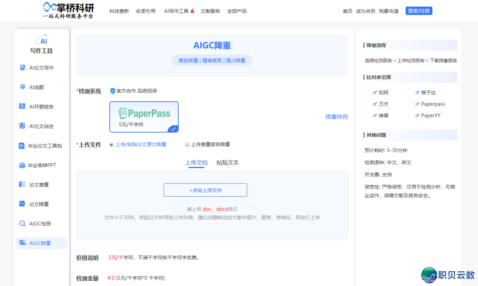Switch to the 粘贴文本 tab
The height and width of the screenshot is (286, 478).
(227, 163)
